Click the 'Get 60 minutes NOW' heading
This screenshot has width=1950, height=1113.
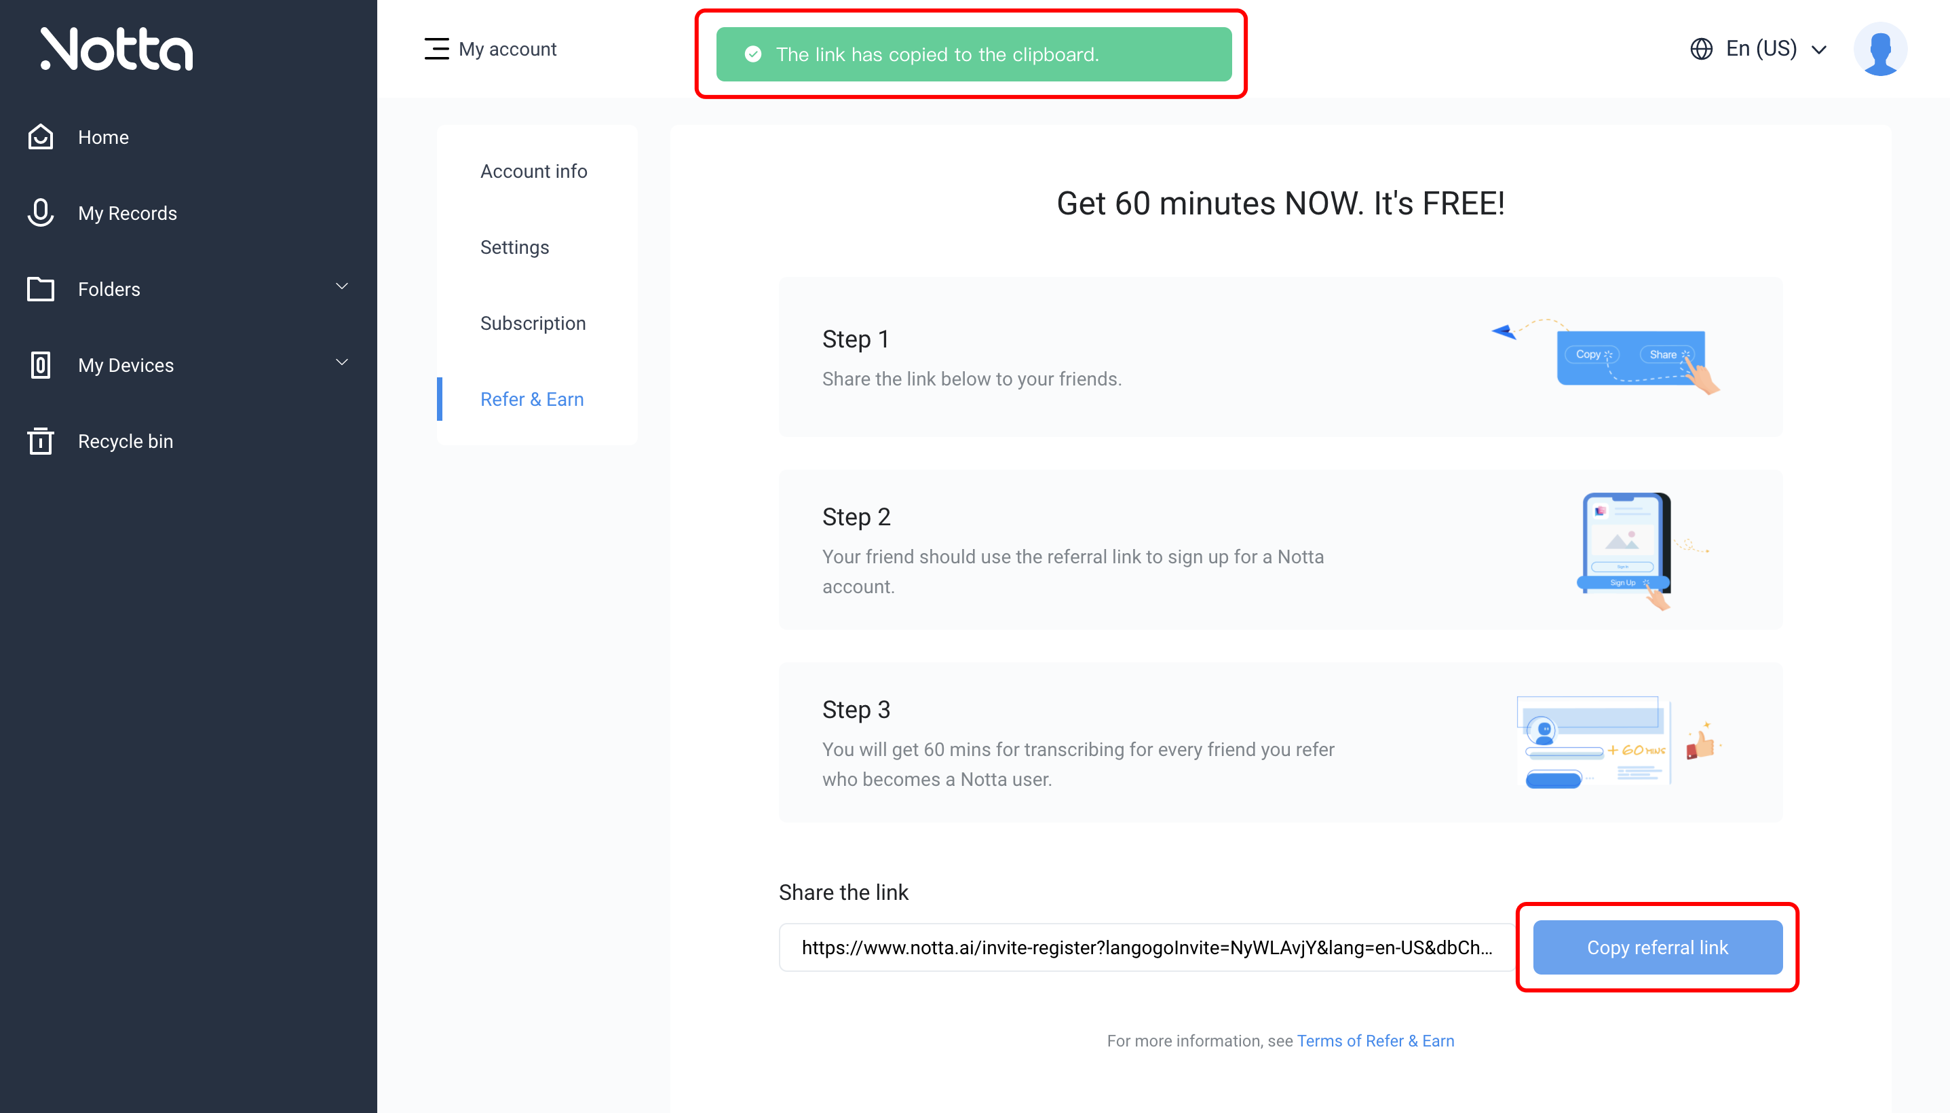pyautogui.click(x=1280, y=204)
